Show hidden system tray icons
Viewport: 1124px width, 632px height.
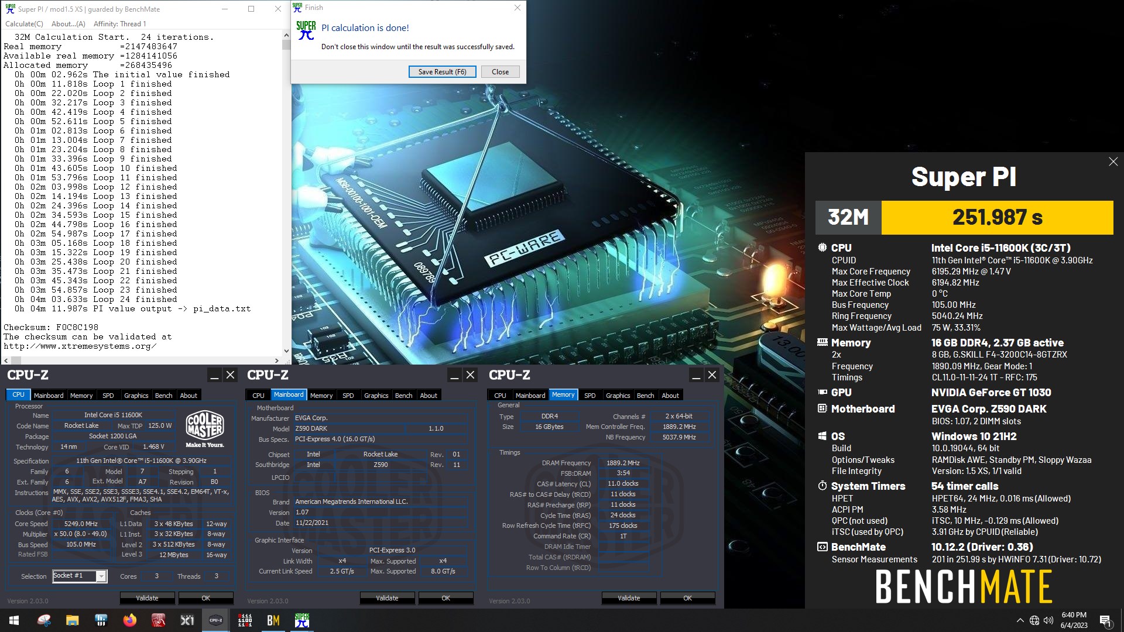pyautogui.click(x=1020, y=620)
